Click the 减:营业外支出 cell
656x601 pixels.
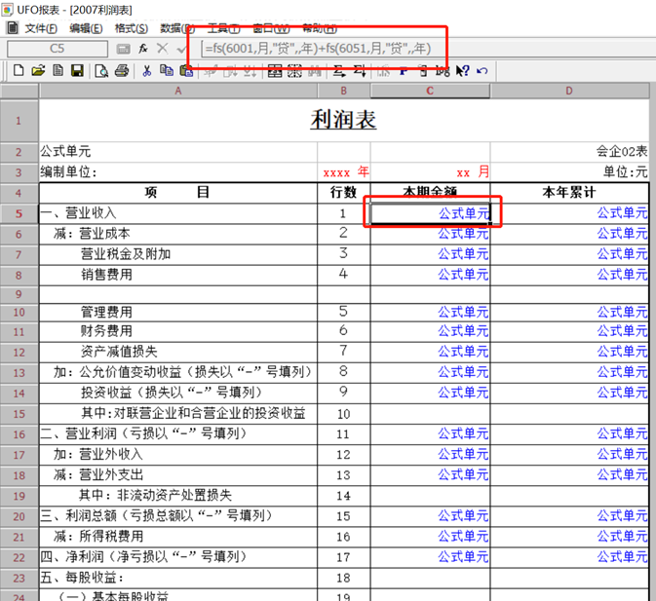click(x=178, y=475)
